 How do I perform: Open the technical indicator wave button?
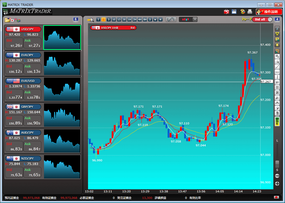[x=171, y=19]
